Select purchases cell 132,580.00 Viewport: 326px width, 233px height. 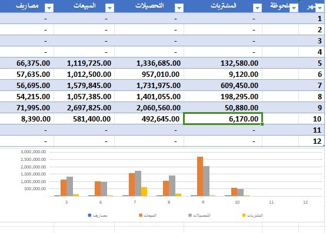point(223,63)
